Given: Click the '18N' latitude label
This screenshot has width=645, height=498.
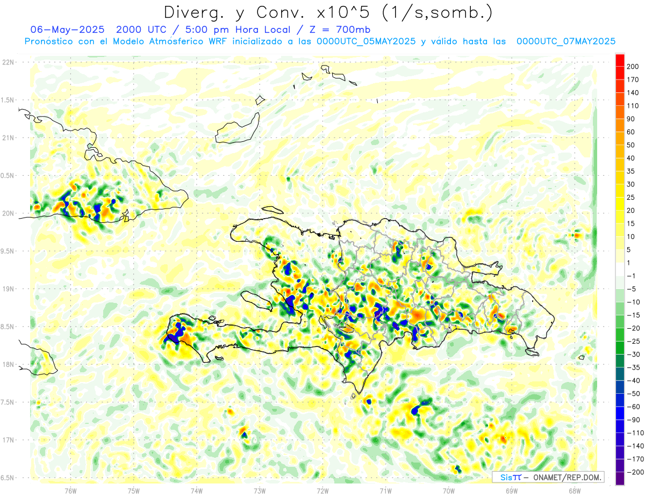Looking at the screenshot, I should point(8,365).
